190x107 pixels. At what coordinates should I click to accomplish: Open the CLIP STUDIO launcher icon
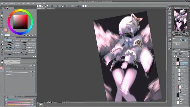pyautogui.click(x=39, y=6)
